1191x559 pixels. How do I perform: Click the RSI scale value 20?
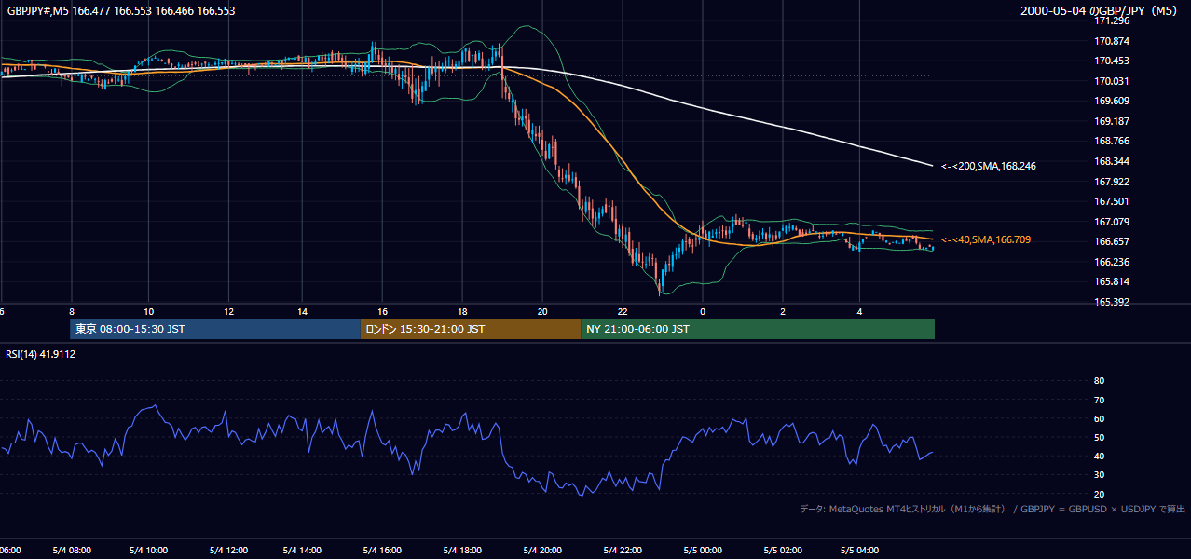[1099, 494]
